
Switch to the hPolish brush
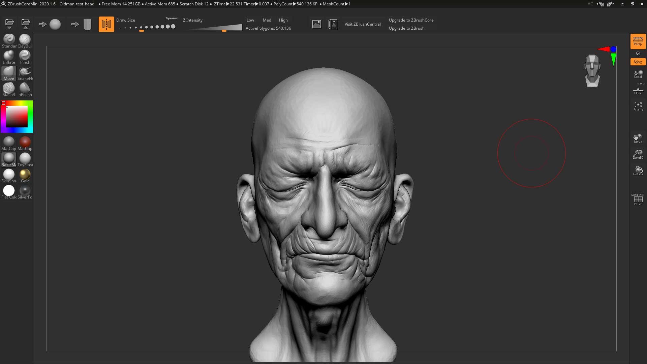tap(25, 90)
